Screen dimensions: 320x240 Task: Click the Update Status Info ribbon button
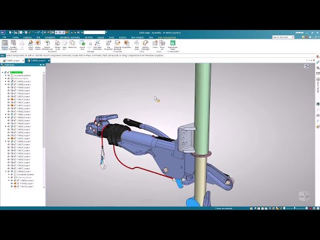(x=13, y=45)
